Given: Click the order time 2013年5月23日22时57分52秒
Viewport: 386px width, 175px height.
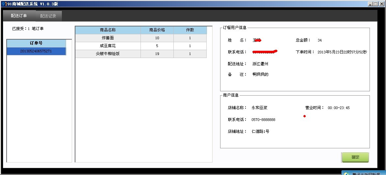Looking at the screenshot, I should 342,52.
